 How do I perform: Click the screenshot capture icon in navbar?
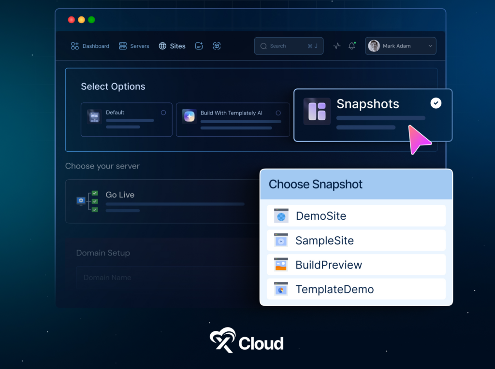217,46
